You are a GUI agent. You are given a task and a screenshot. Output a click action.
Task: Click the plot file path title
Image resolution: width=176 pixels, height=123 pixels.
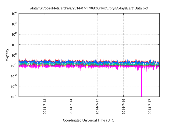click(89, 8)
